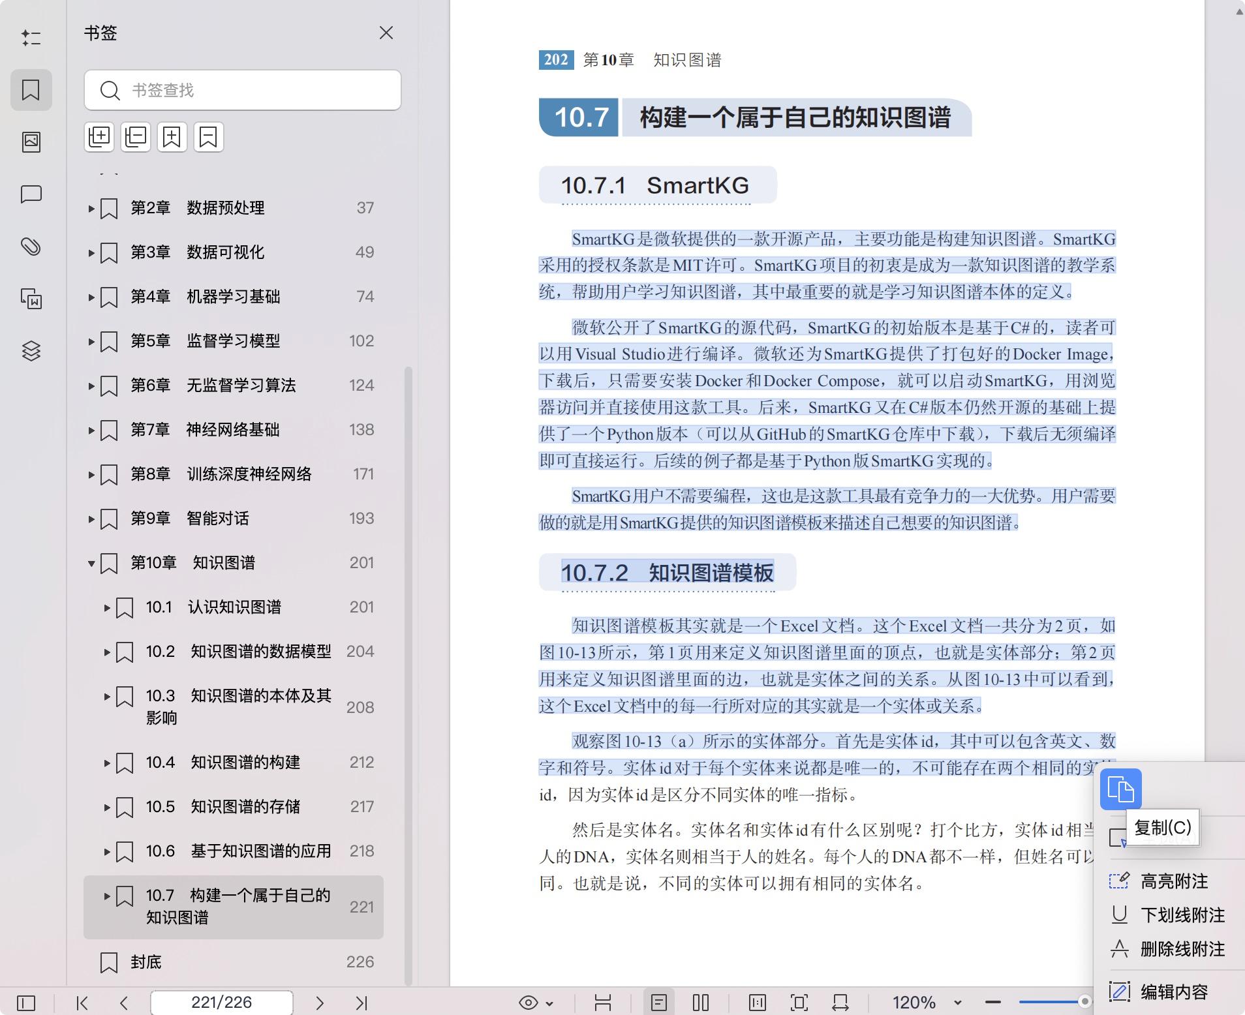Image resolution: width=1245 pixels, height=1015 pixels.
Task: Expand 第4章 机器学习基础 bookmark
Action: (x=91, y=297)
